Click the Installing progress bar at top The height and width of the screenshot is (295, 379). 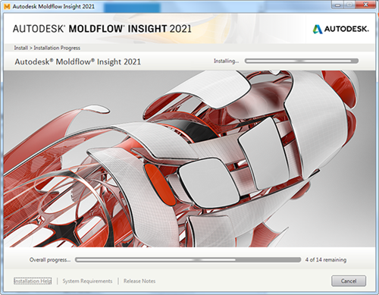click(302, 61)
